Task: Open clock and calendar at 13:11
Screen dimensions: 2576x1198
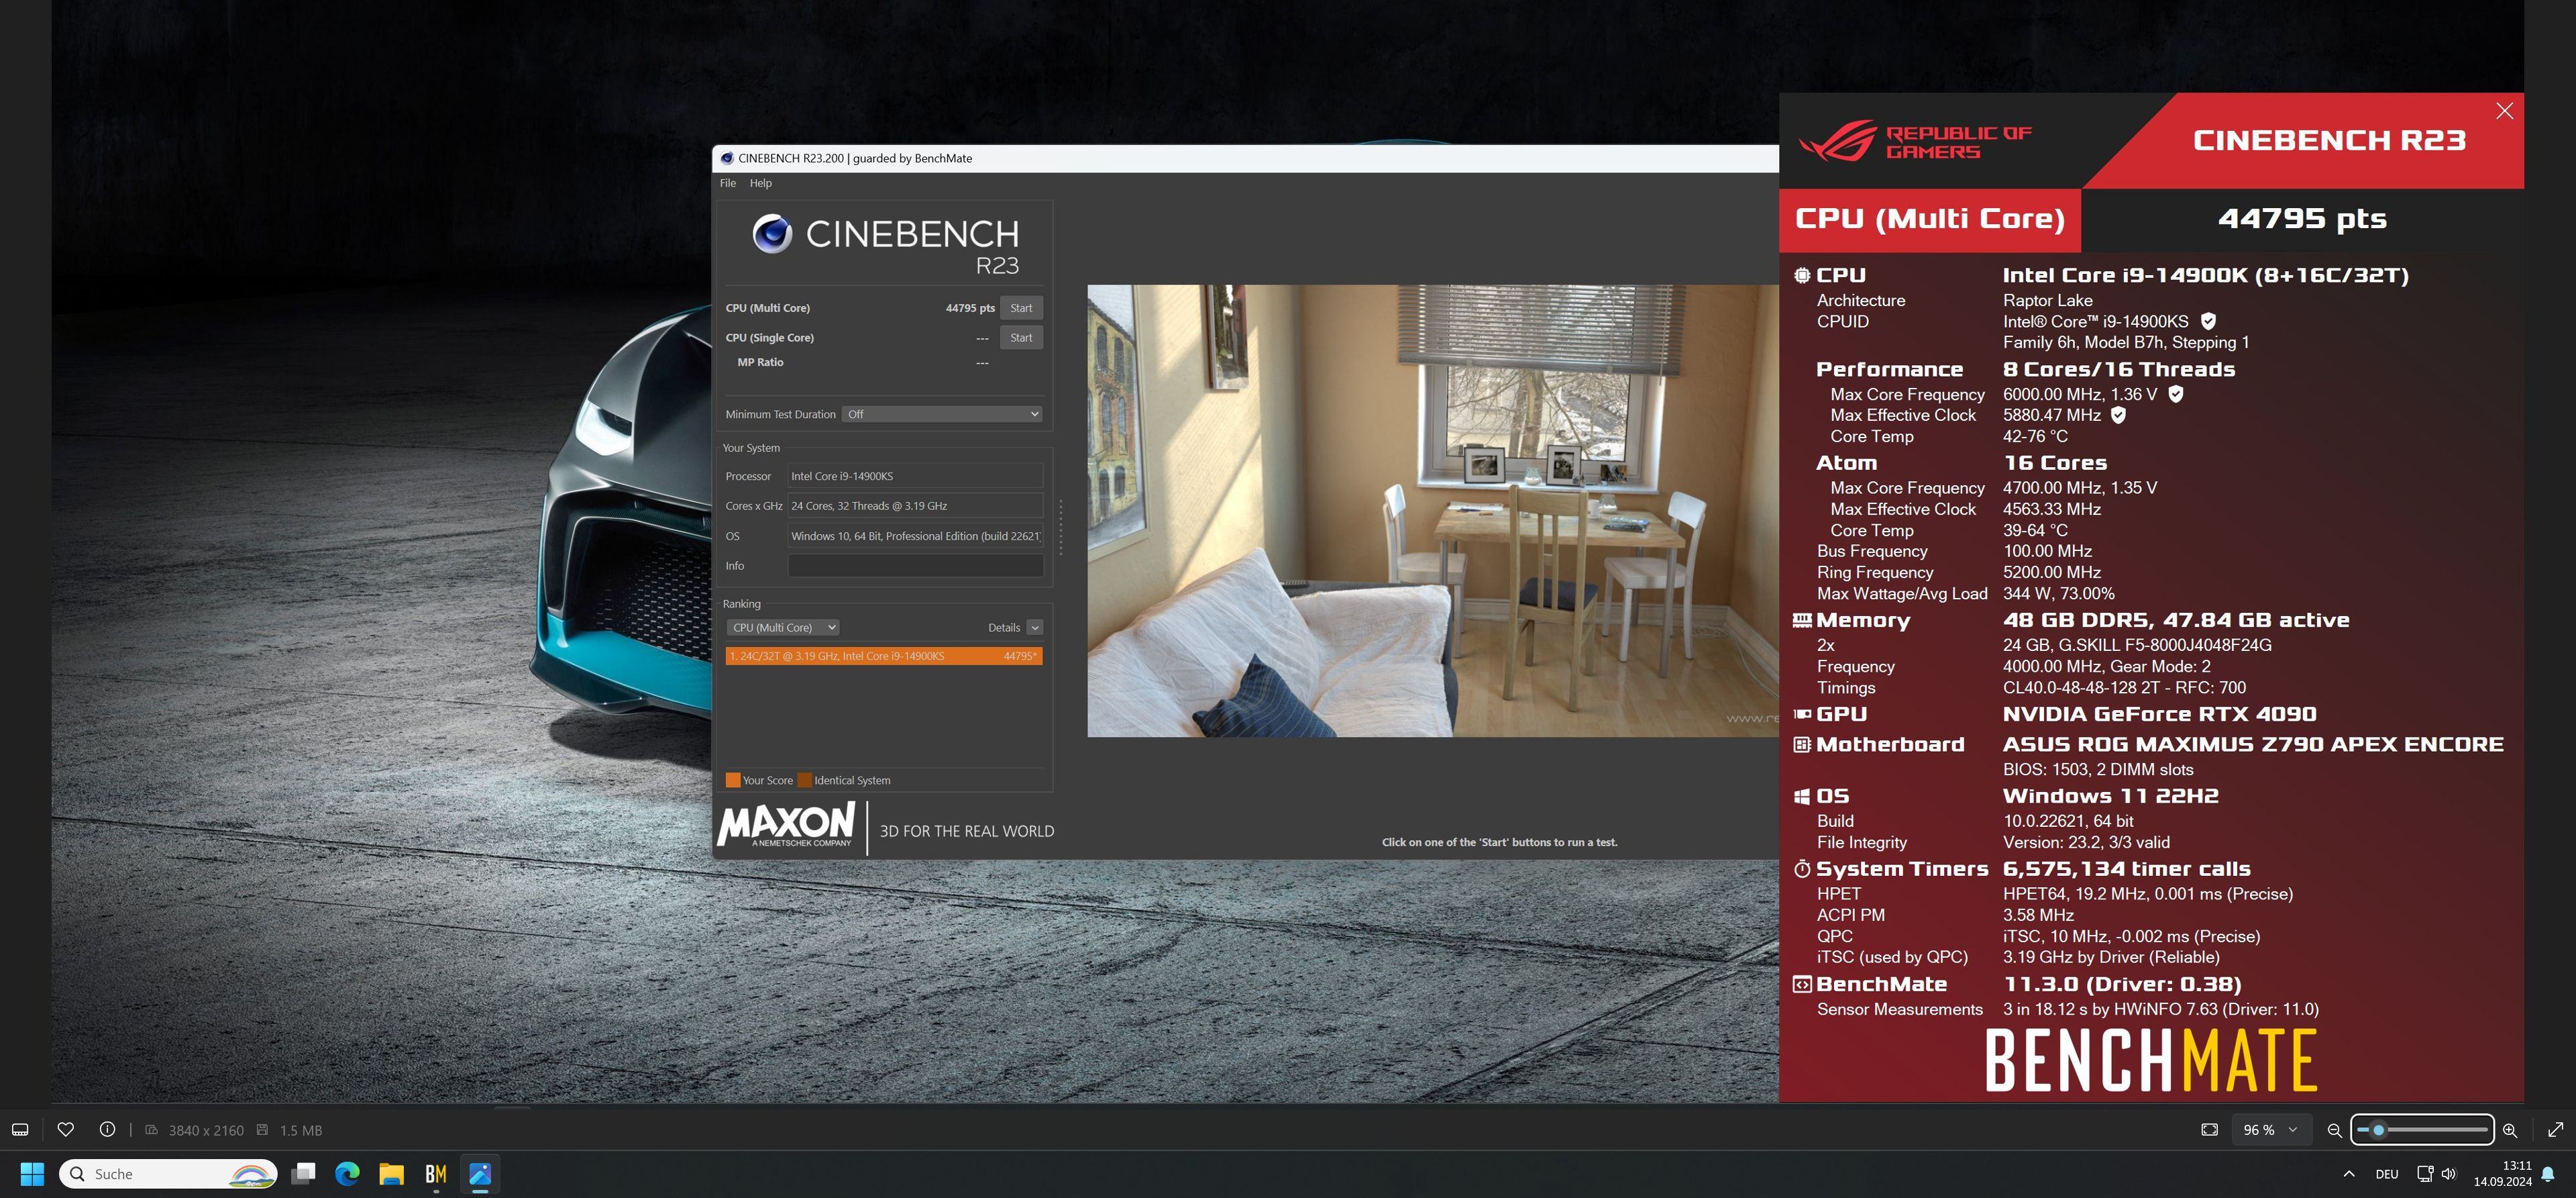Action: (x=2502, y=1174)
